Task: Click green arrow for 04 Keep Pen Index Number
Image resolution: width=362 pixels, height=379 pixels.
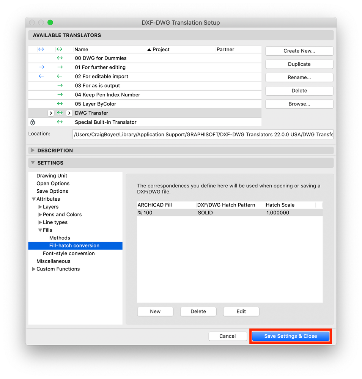Action: 60,94
